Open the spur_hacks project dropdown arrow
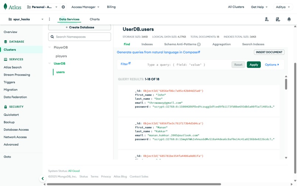Image resolution: width=297 pixels, height=186 pixels. (x=42, y=19)
